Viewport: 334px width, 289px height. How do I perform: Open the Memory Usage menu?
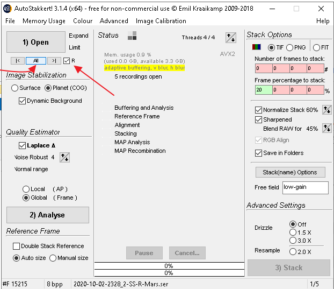coord(44,21)
